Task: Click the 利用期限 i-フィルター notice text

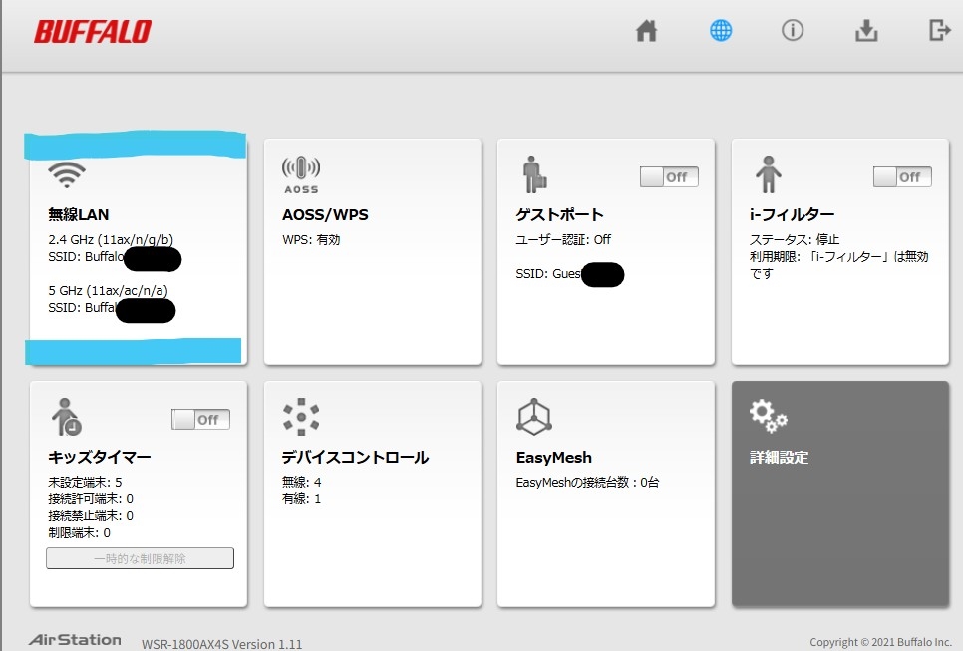Action: [839, 265]
